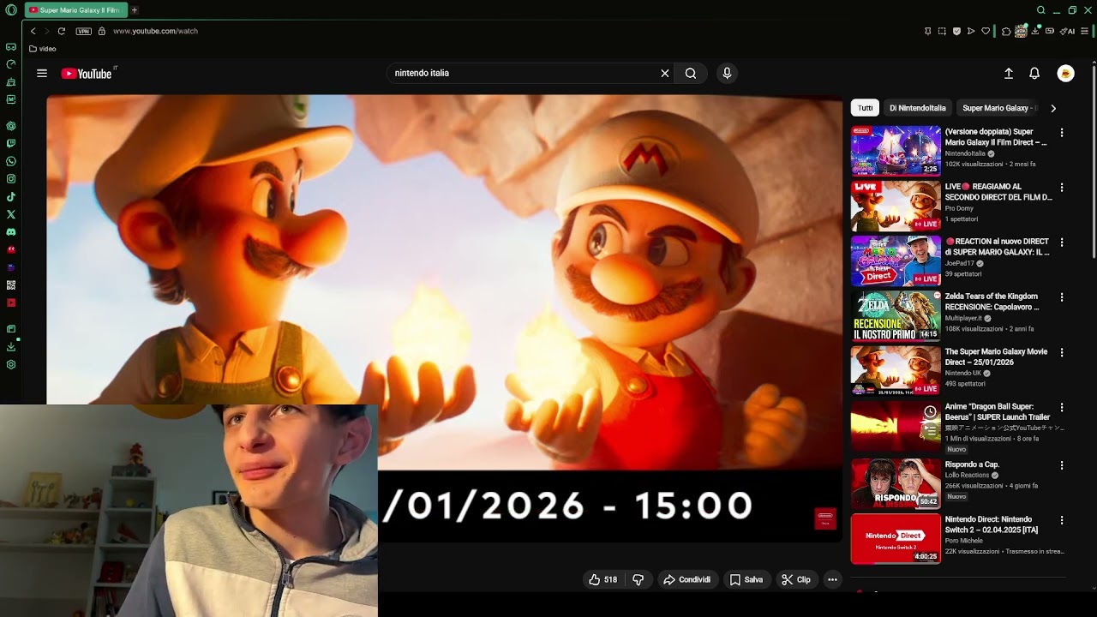The width and height of the screenshot is (1097, 617).
Task: Open options for Zelda Tears recensione video
Action: point(1062,297)
